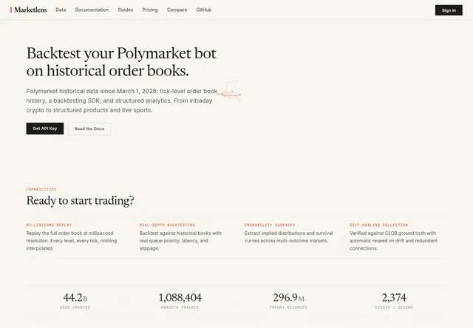Viewport: 473px width, 328px height.
Task: Visit the GitHub nav link
Action: pos(204,10)
